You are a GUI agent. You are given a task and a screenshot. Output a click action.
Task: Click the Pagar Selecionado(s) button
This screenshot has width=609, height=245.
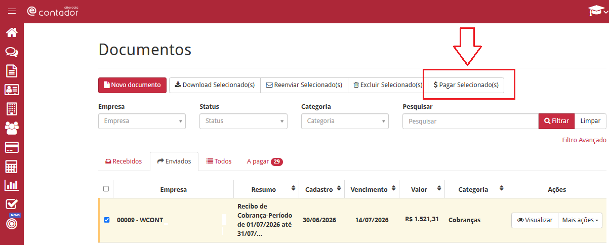click(x=466, y=85)
